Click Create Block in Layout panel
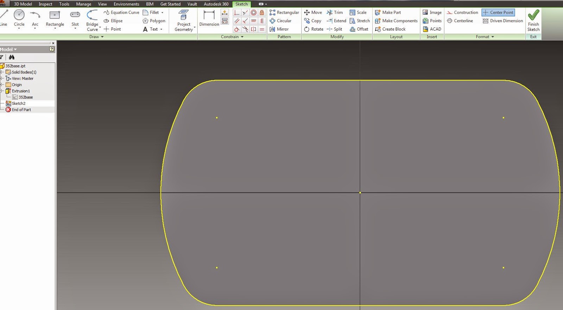The image size is (563, 310). [390, 29]
